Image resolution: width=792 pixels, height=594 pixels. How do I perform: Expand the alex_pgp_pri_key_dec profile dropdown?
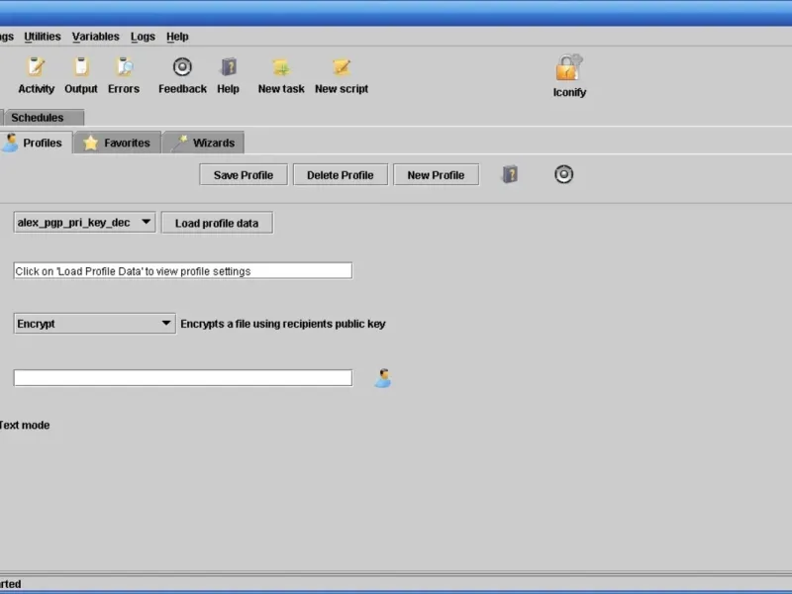coord(84,222)
